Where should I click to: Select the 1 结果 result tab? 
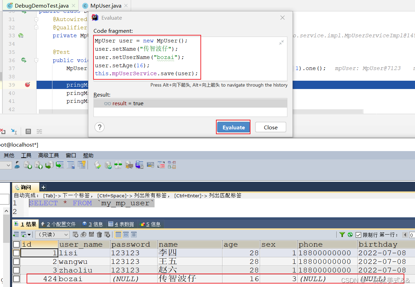pos(25,224)
